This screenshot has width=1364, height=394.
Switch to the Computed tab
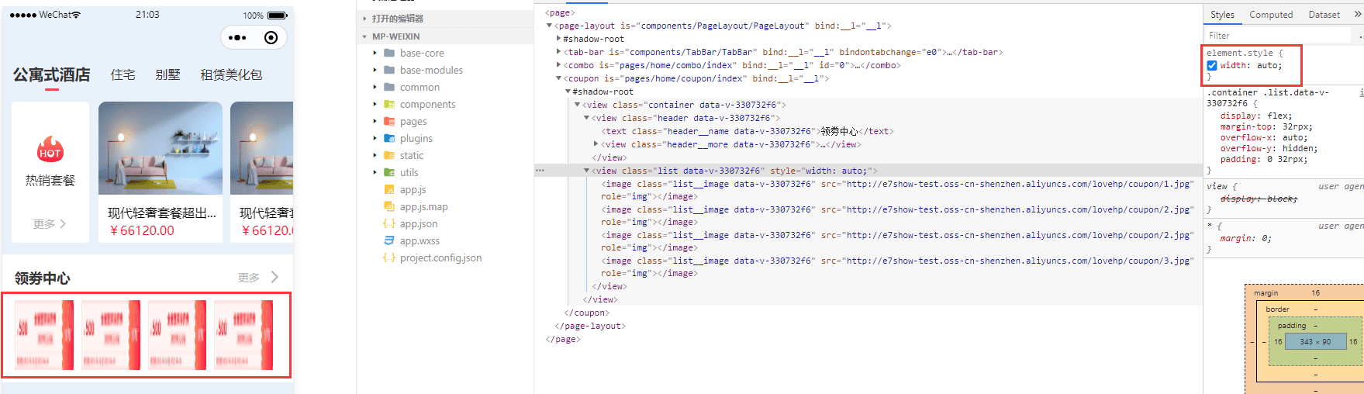(1271, 15)
